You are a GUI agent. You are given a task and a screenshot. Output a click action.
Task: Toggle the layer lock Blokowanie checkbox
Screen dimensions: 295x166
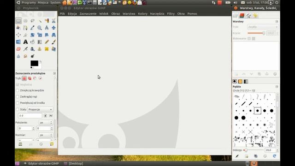click(249, 38)
